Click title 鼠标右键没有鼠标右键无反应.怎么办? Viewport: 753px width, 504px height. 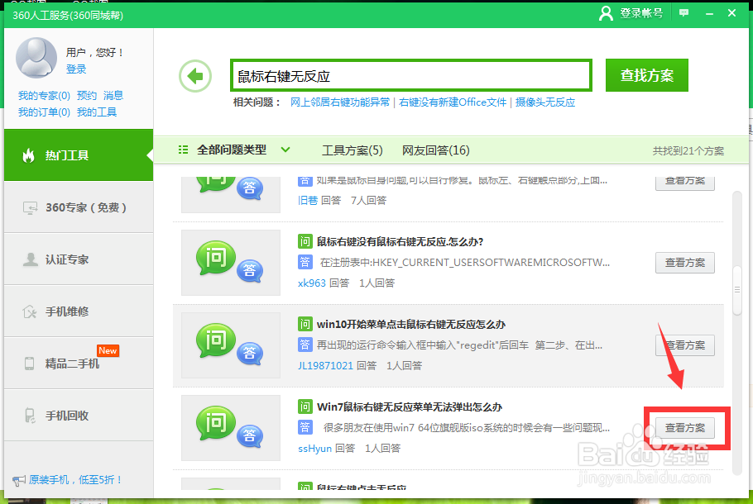point(400,242)
